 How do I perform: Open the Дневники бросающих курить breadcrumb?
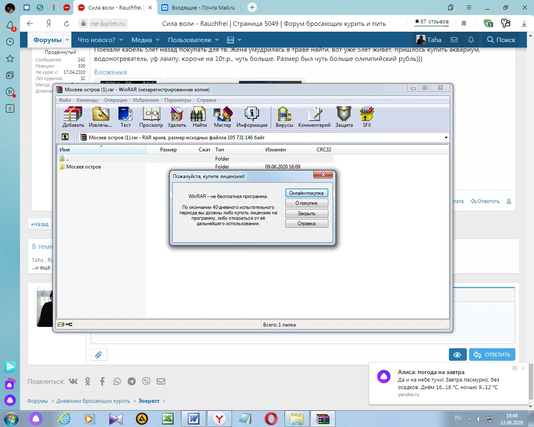point(93,401)
